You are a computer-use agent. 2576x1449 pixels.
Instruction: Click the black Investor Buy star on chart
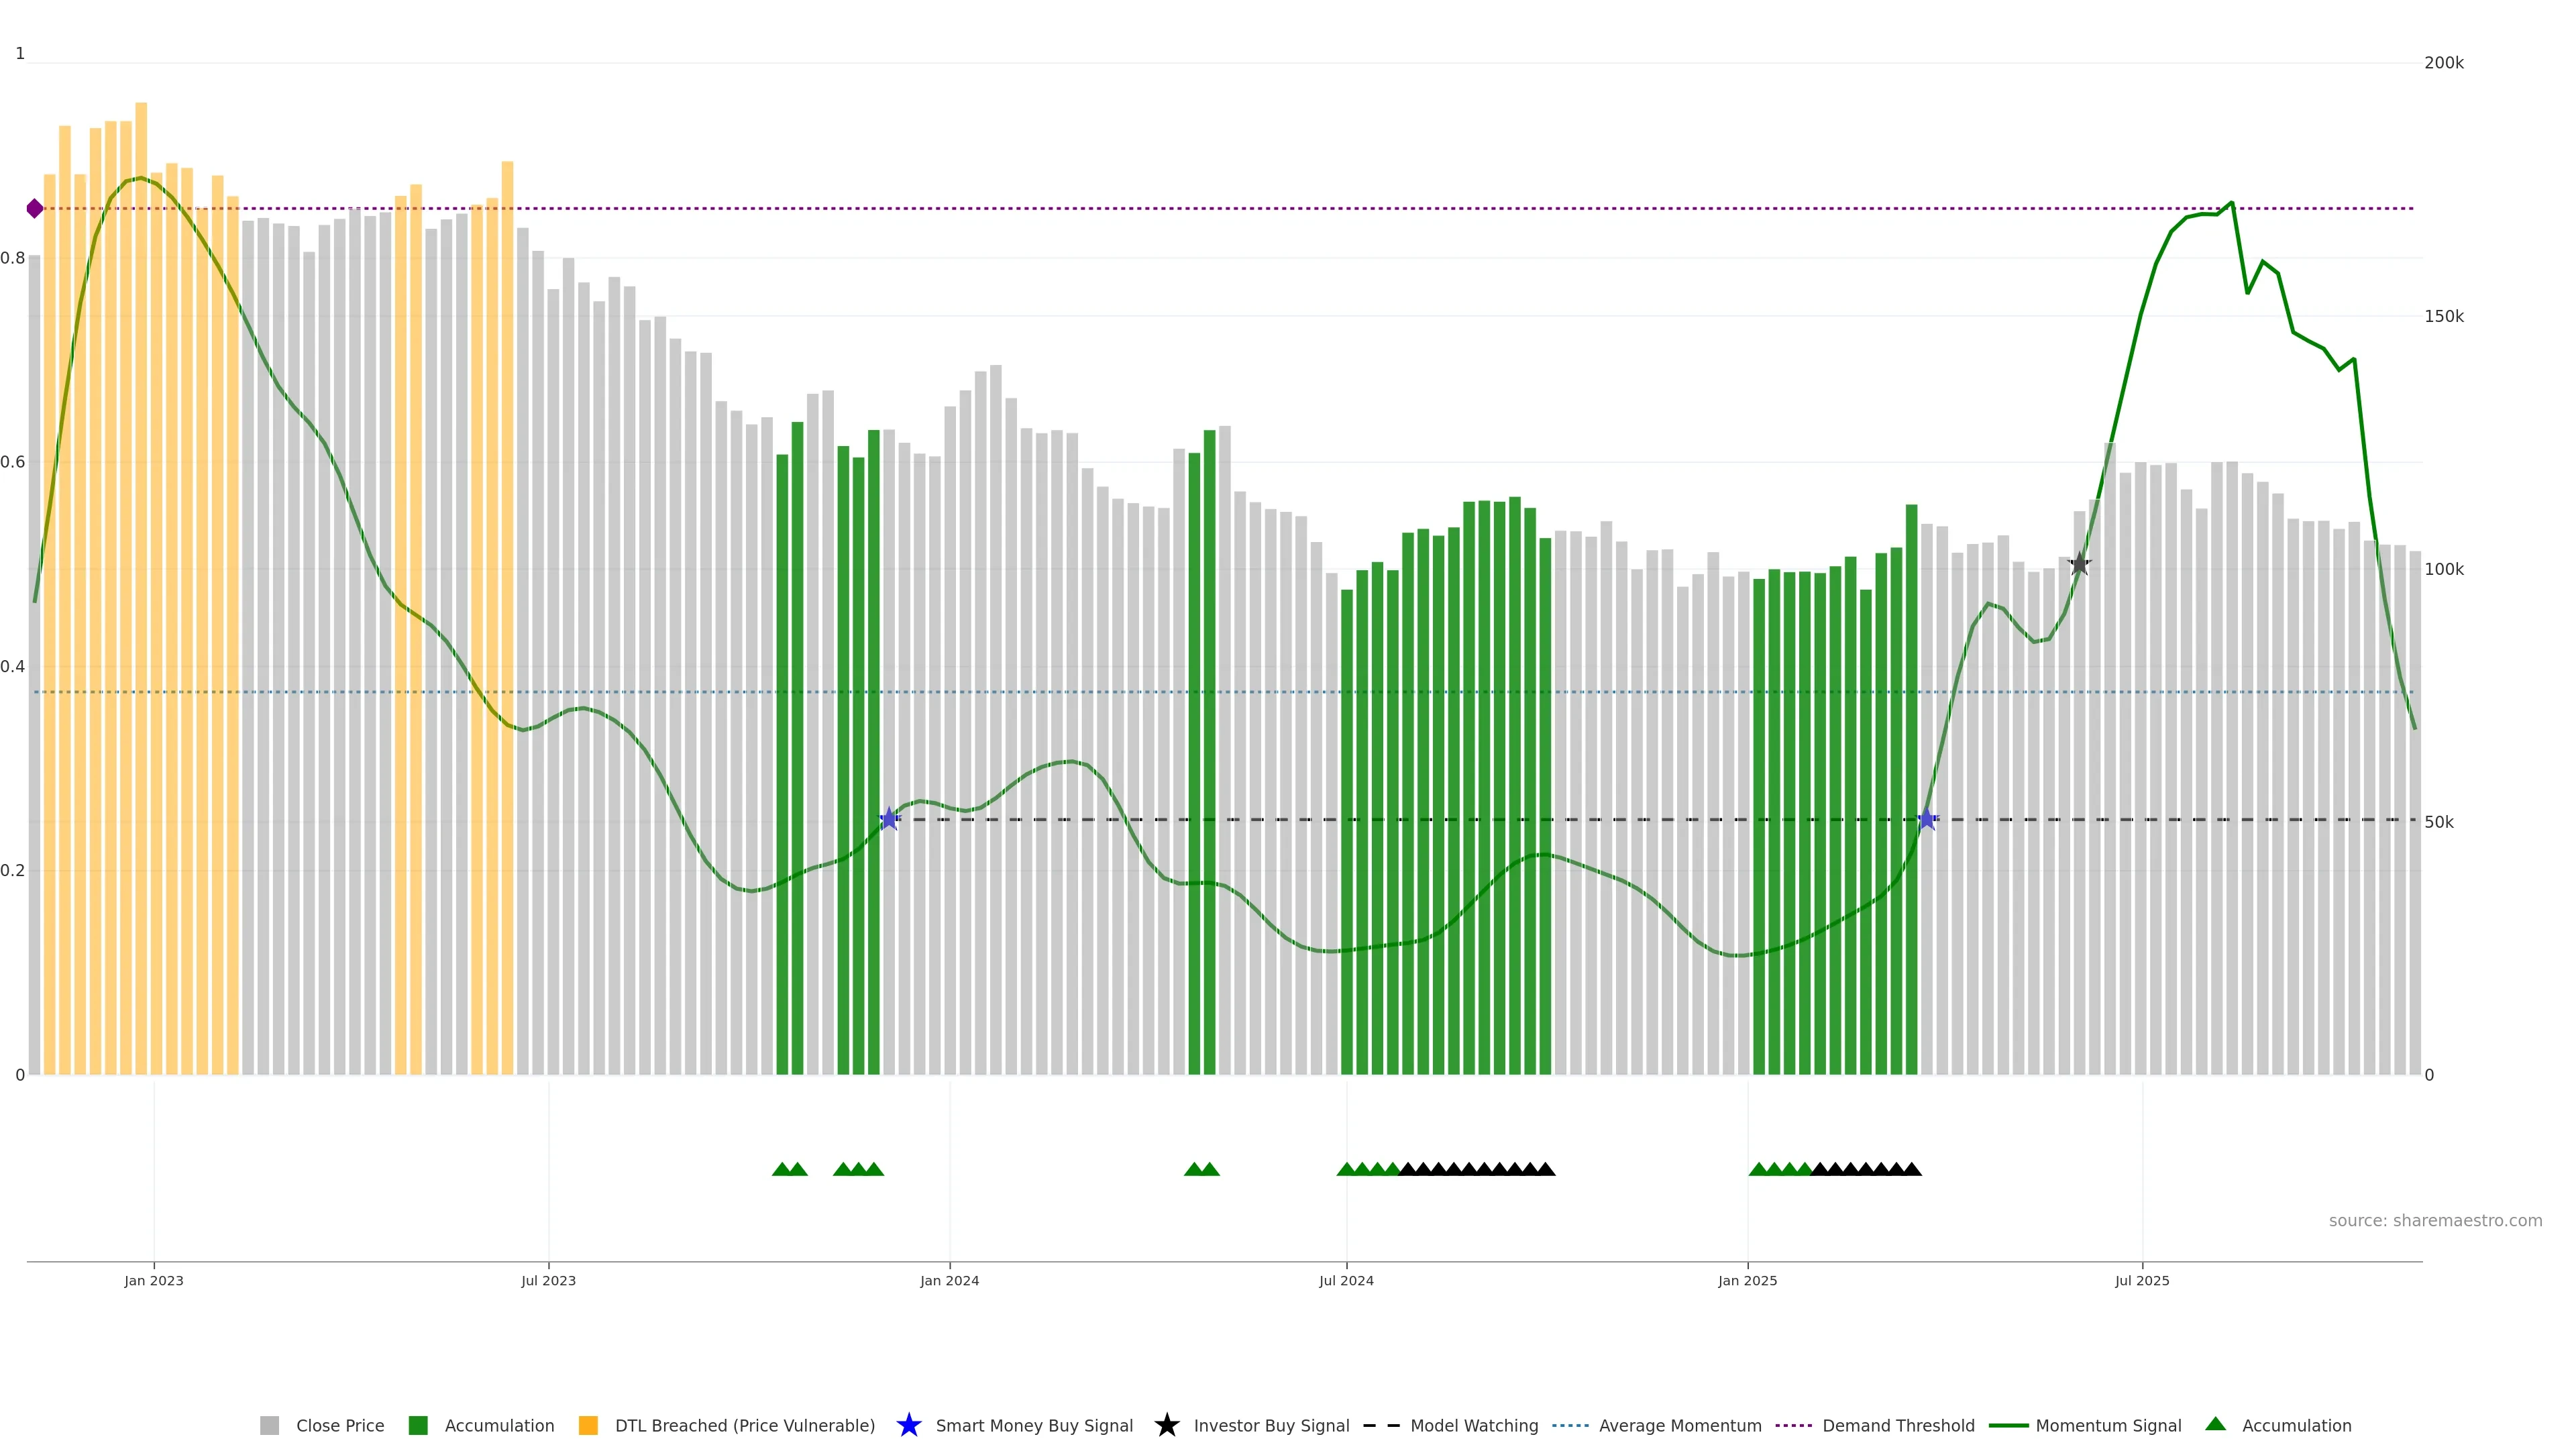click(2079, 564)
